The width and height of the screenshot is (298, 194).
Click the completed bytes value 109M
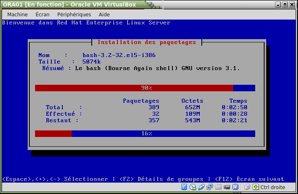[192, 114]
